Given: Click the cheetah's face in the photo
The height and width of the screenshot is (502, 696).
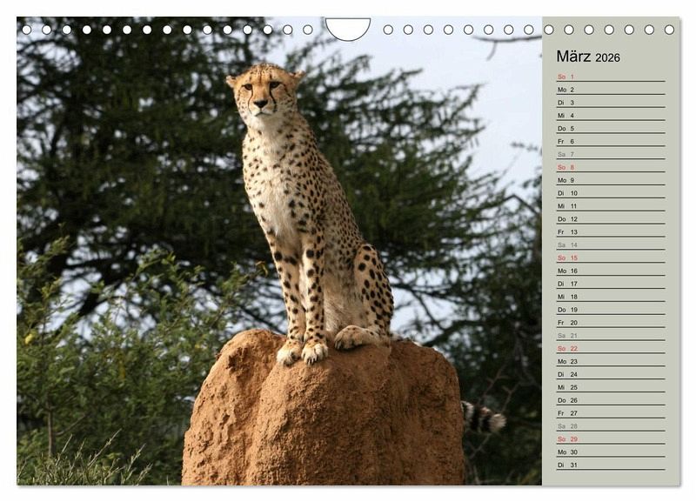Looking at the screenshot, I should tap(262, 90).
